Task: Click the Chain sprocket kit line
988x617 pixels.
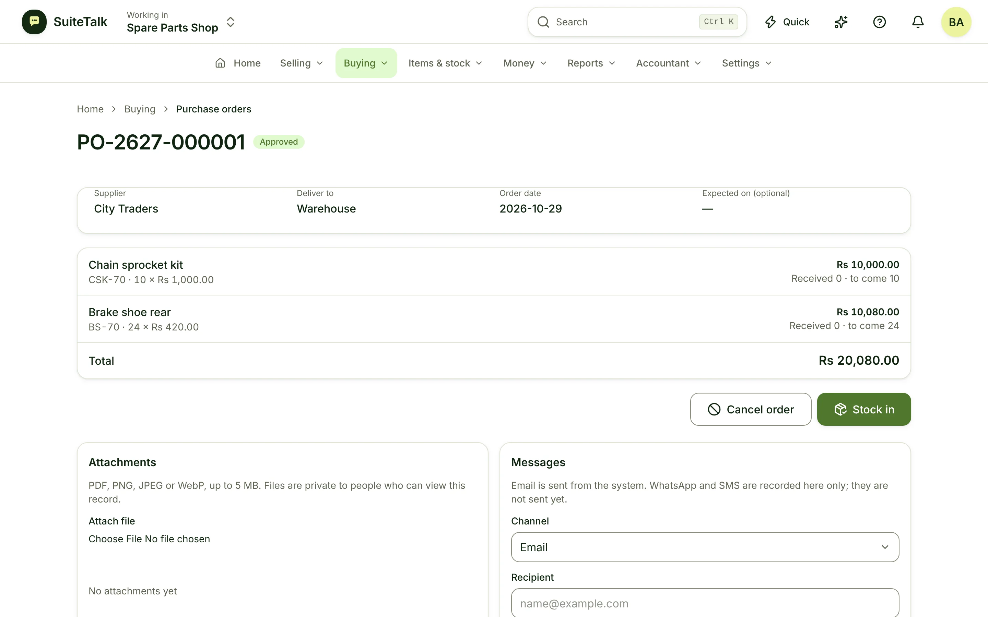Action: [494, 272]
